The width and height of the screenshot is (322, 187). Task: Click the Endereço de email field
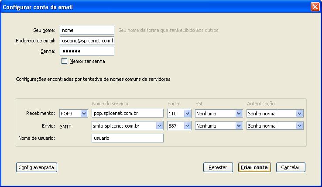click(x=87, y=41)
